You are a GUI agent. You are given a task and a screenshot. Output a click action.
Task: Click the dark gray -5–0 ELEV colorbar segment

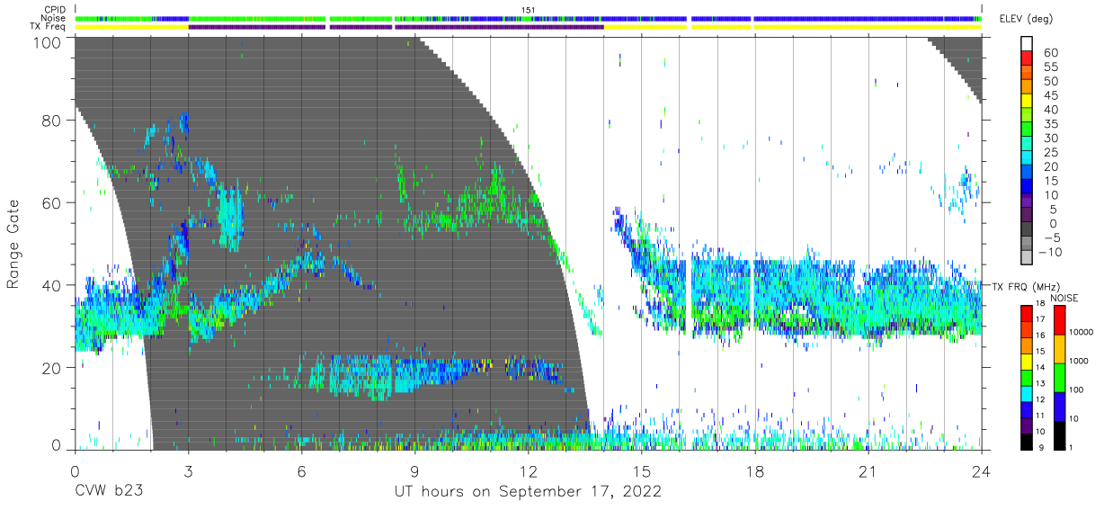click(1027, 229)
